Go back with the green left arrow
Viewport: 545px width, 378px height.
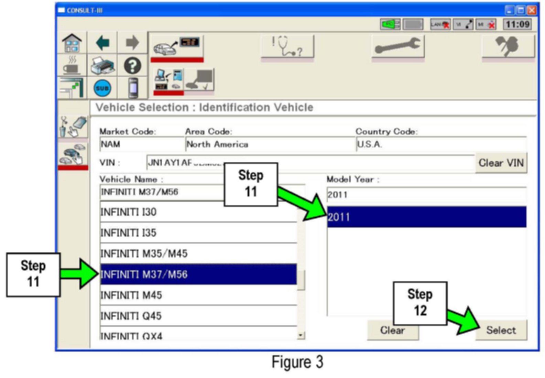102,43
